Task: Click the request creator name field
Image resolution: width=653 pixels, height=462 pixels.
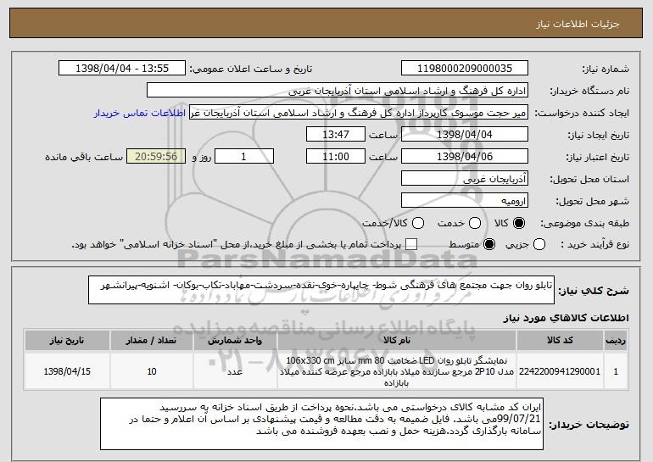Action: 359,113
